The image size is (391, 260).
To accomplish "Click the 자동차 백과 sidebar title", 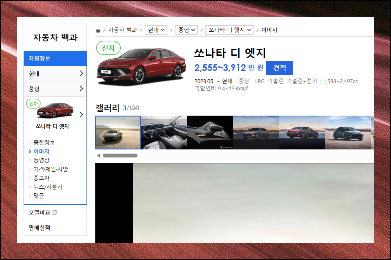I will pos(55,38).
